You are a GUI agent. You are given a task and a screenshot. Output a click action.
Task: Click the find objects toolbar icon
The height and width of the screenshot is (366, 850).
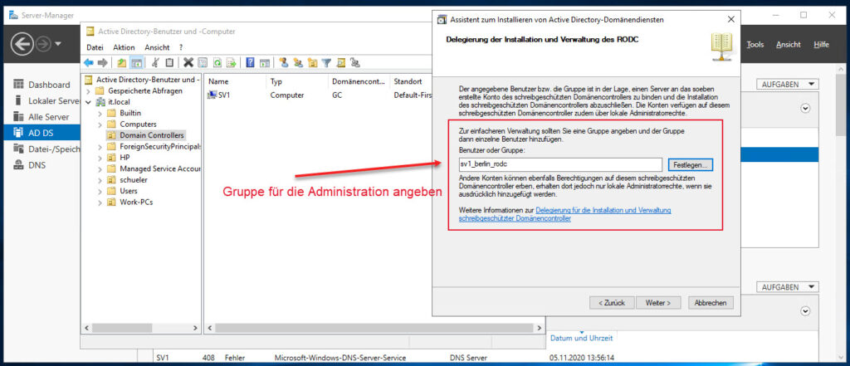341,63
